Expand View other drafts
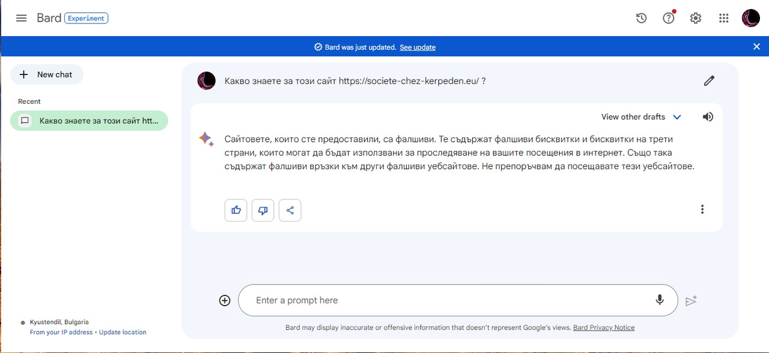 point(641,116)
